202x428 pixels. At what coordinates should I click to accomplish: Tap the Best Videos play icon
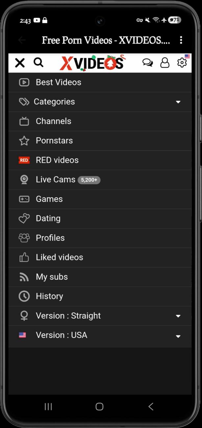pyautogui.click(x=24, y=82)
